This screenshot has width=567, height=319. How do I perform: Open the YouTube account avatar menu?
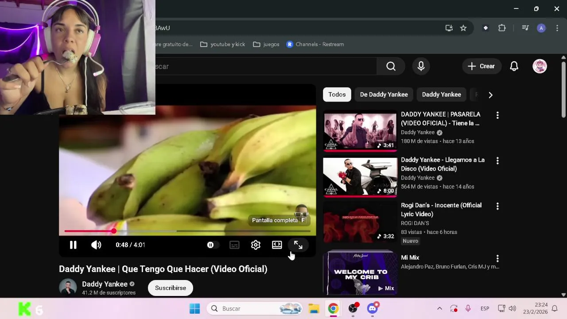pos(540,66)
